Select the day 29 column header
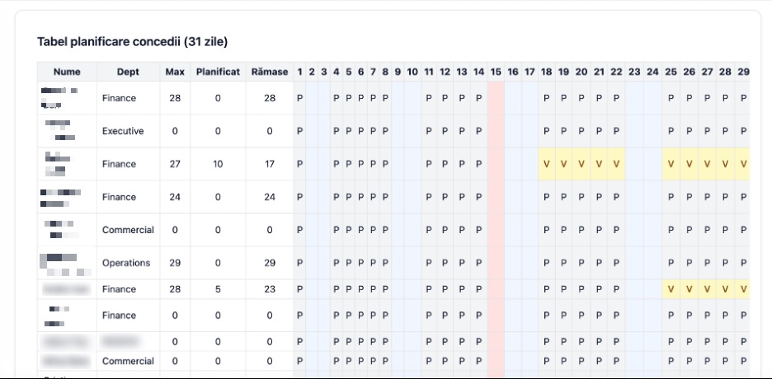 743,72
